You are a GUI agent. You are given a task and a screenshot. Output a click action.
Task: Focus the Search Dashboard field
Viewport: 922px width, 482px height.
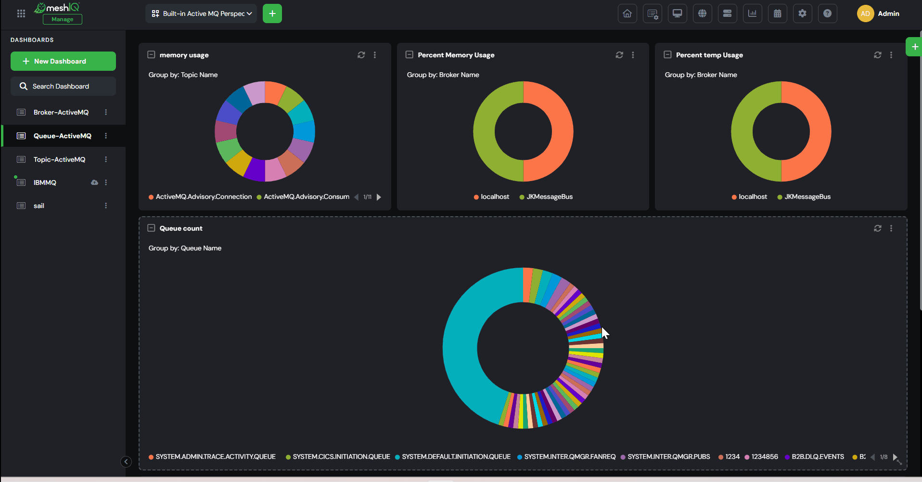pos(63,86)
